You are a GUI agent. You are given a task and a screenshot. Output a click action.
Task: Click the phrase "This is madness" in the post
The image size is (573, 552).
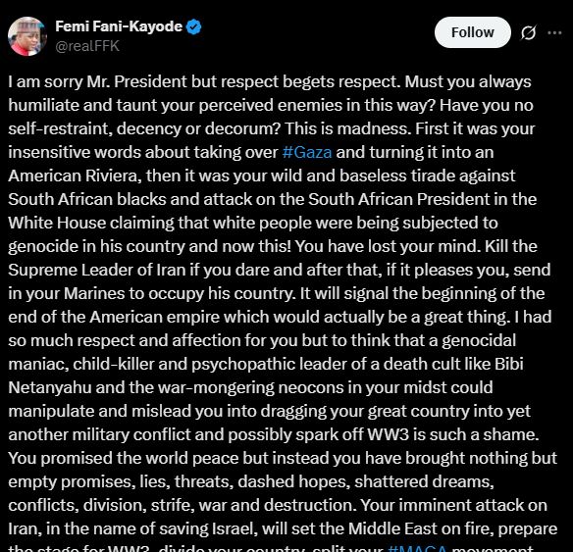click(347, 128)
